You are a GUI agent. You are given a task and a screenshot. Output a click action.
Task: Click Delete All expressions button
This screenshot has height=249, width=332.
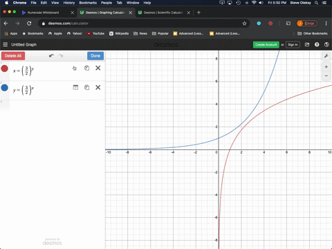(13, 56)
